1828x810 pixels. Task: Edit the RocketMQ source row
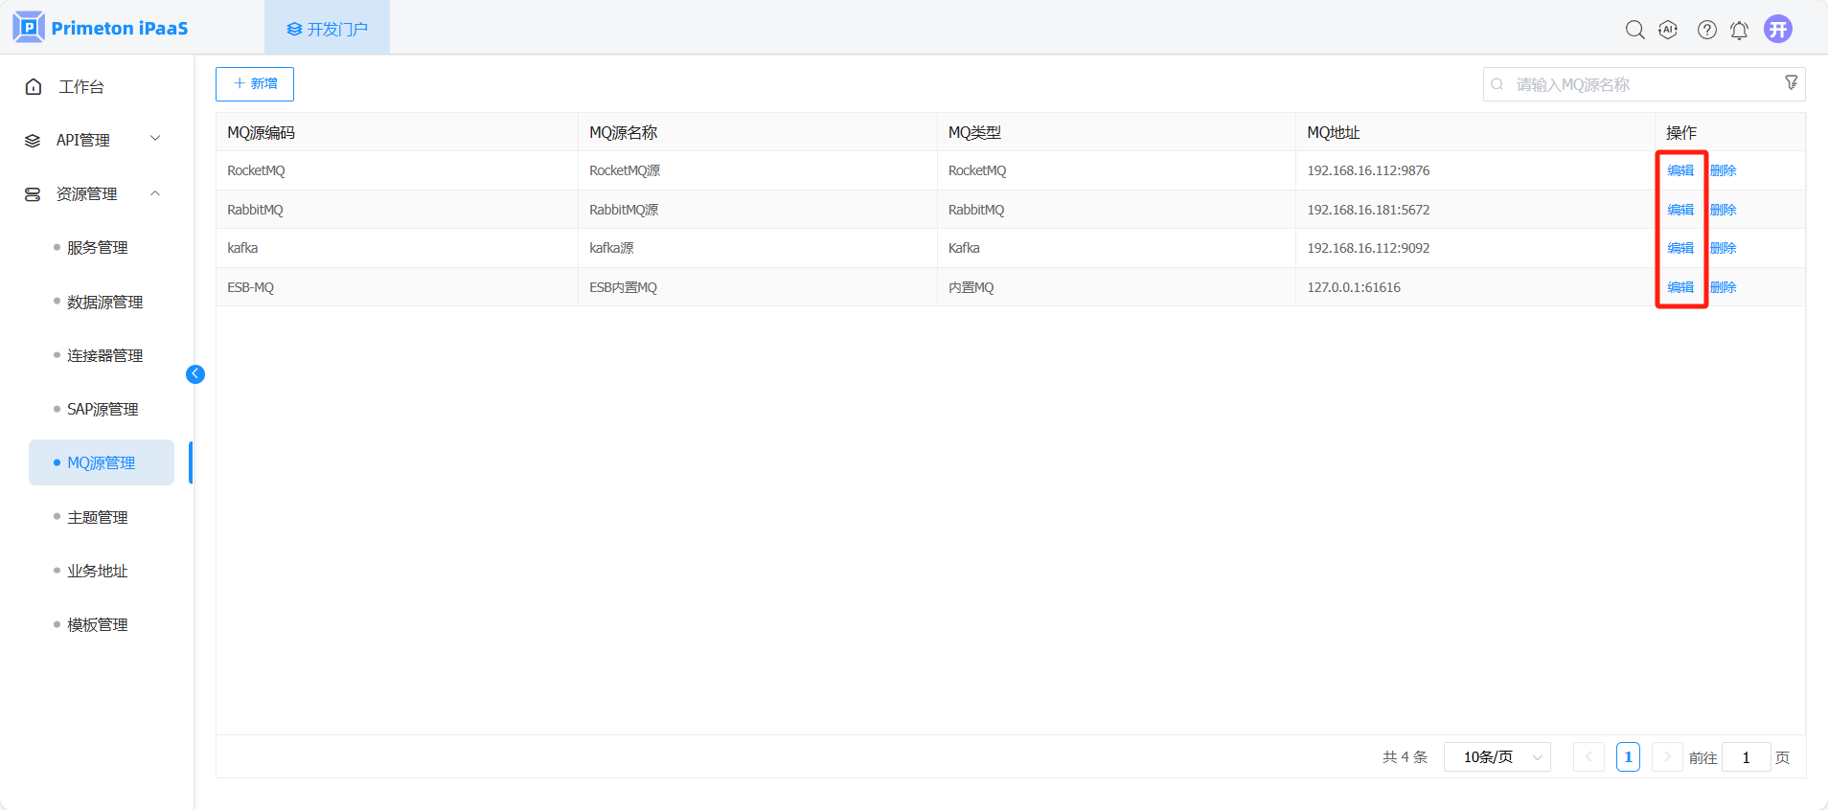click(1679, 170)
